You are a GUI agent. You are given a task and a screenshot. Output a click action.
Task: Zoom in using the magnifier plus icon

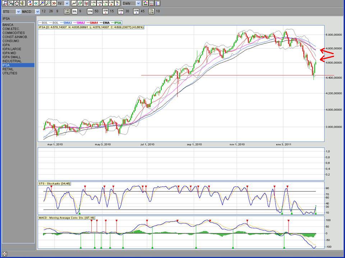(x=42, y=3)
